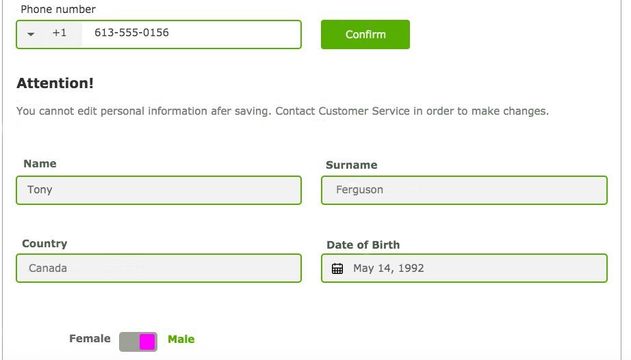The width and height of the screenshot is (631, 360).
Task: Select the Female gender label
Action: tap(90, 339)
